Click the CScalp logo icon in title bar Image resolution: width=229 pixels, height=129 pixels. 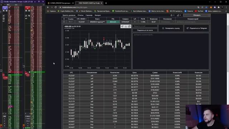(x=2, y=1)
